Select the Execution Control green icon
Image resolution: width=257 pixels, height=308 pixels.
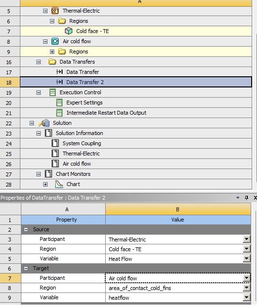click(x=52, y=92)
